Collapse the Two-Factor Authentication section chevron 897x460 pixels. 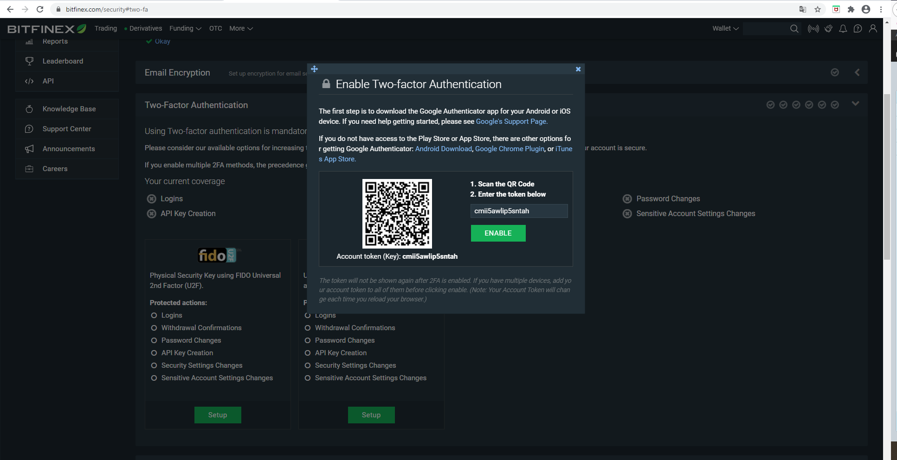click(x=855, y=103)
